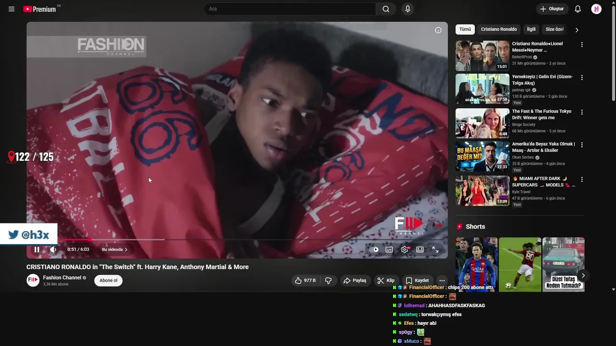Open options for Miami After Dark video
Screen dimensions: 616x346
582,180
